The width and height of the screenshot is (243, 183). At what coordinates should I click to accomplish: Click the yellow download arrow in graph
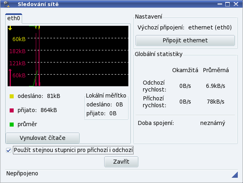(x=10, y=28)
